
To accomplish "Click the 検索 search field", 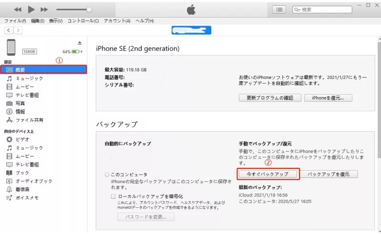I will coord(322,10).
